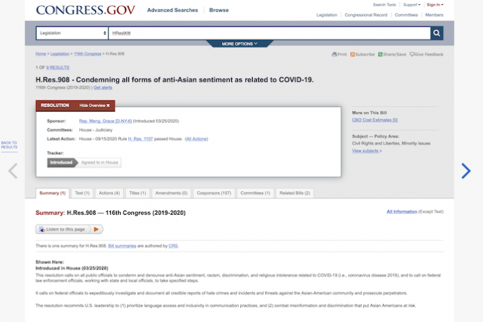The image size is (483, 322).
Task: Switch to the Amendments (0) tab
Action: (171, 193)
